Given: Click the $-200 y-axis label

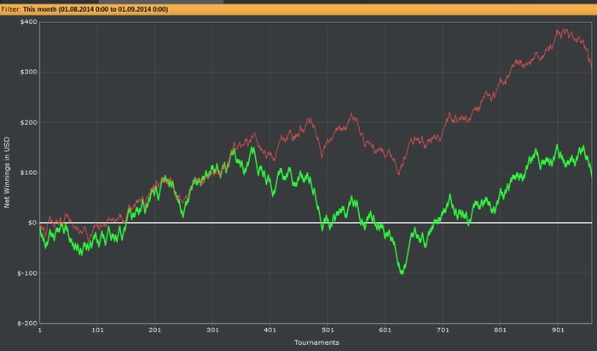Looking at the screenshot, I should pyautogui.click(x=27, y=323).
